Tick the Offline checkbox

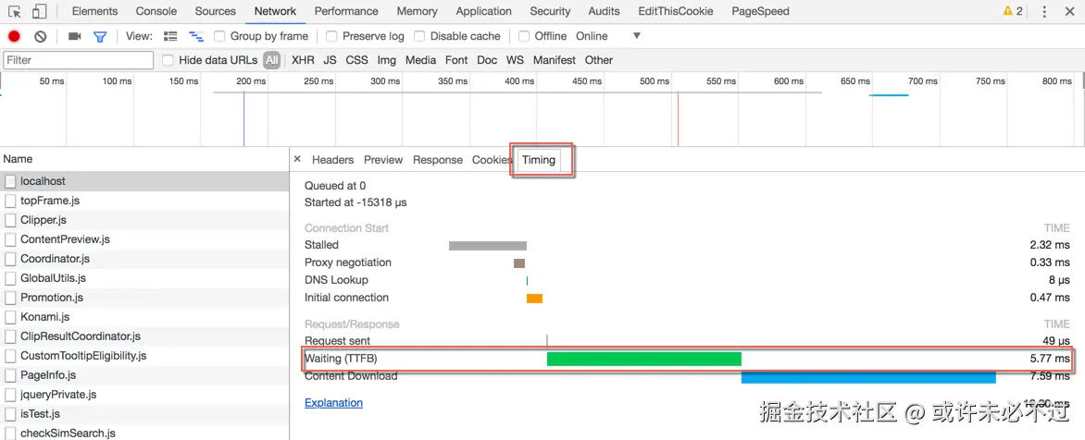(524, 36)
